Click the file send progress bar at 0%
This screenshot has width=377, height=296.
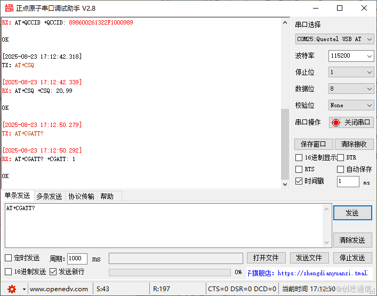point(170,272)
